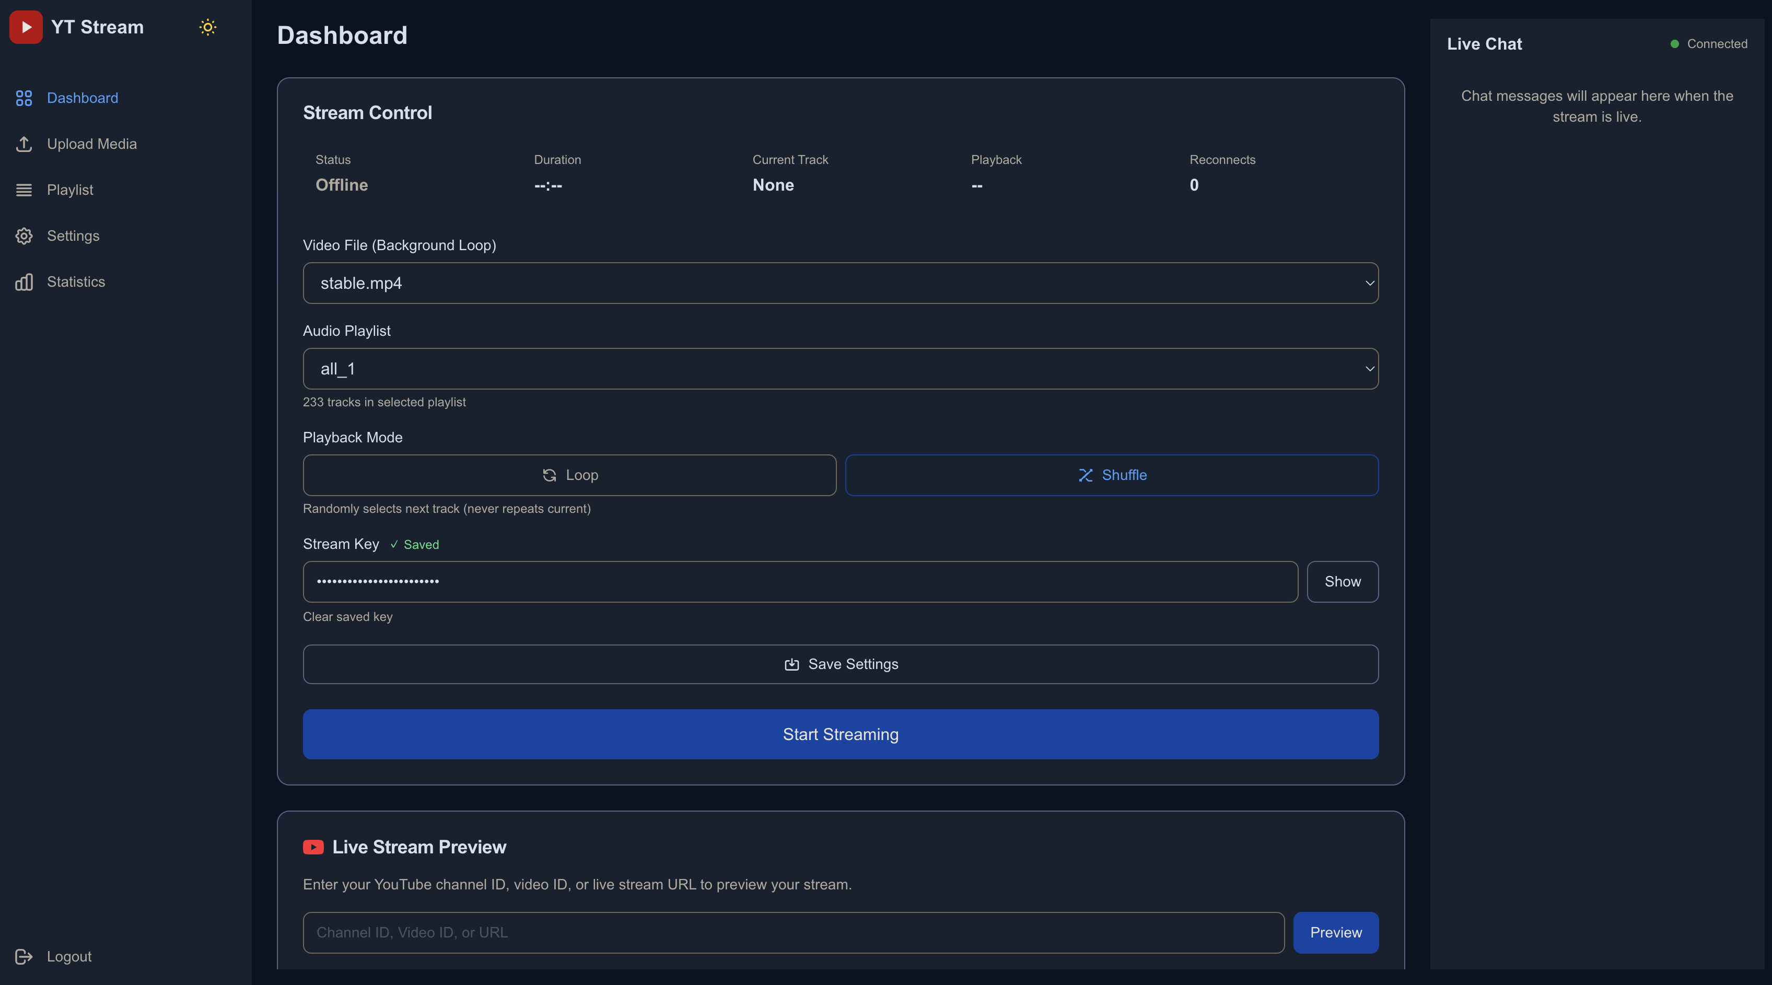Viewport: 1772px width, 985px height.
Task: Click the Playlist lines icon
Action: pos(24,190)
